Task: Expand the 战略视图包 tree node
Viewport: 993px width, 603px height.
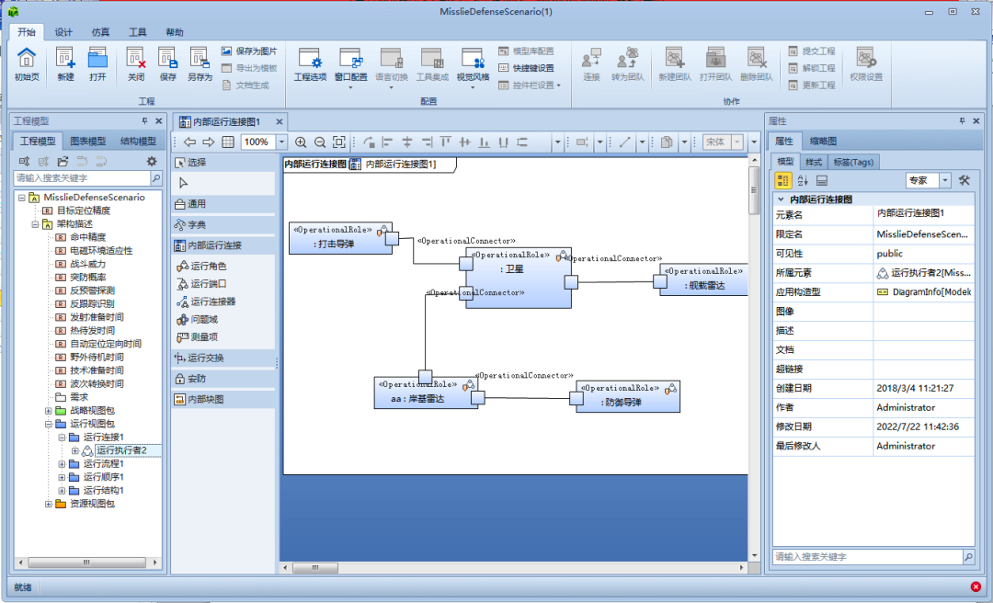Action: coord(49,411)
